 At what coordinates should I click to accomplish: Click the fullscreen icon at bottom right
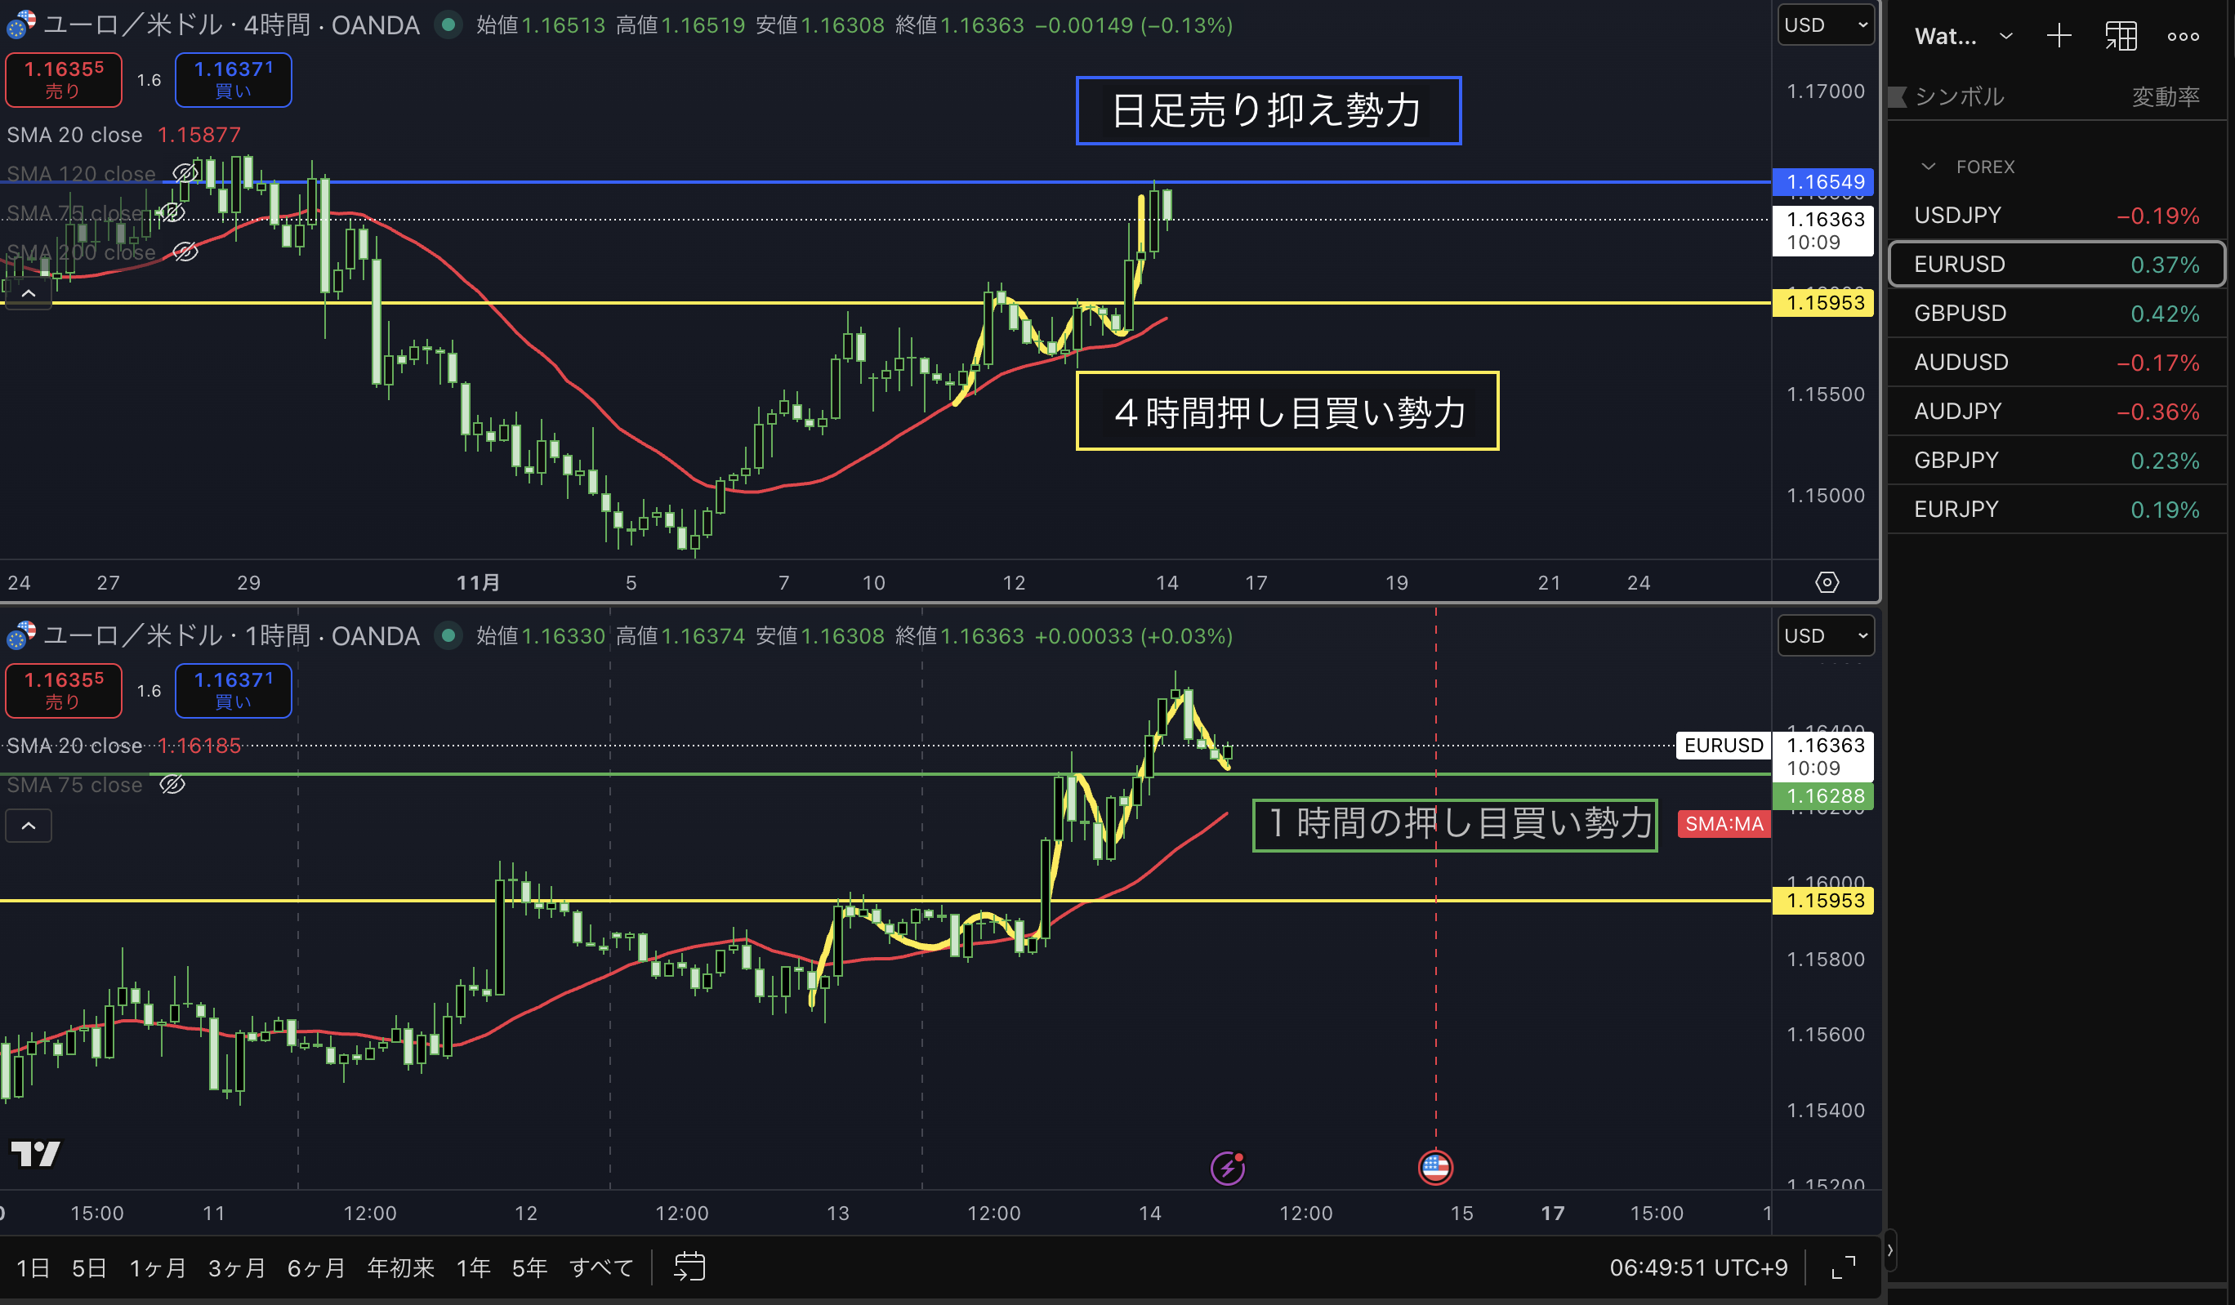pyautogui.click(x=1843, y=1267)
